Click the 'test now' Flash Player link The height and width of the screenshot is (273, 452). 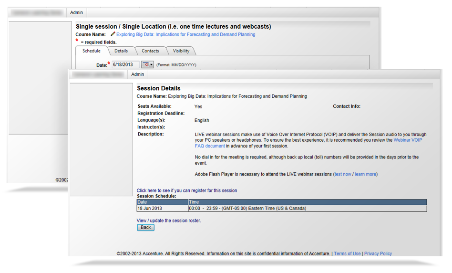click(x=343, y=174)
